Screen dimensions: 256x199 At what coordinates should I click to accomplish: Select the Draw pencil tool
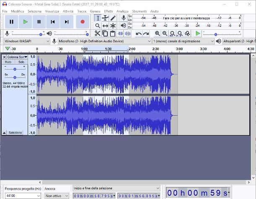point(113,18)
